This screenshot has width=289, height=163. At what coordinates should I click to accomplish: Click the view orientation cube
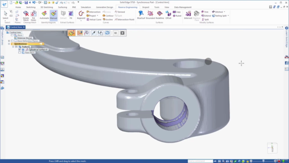coord(272,148)
